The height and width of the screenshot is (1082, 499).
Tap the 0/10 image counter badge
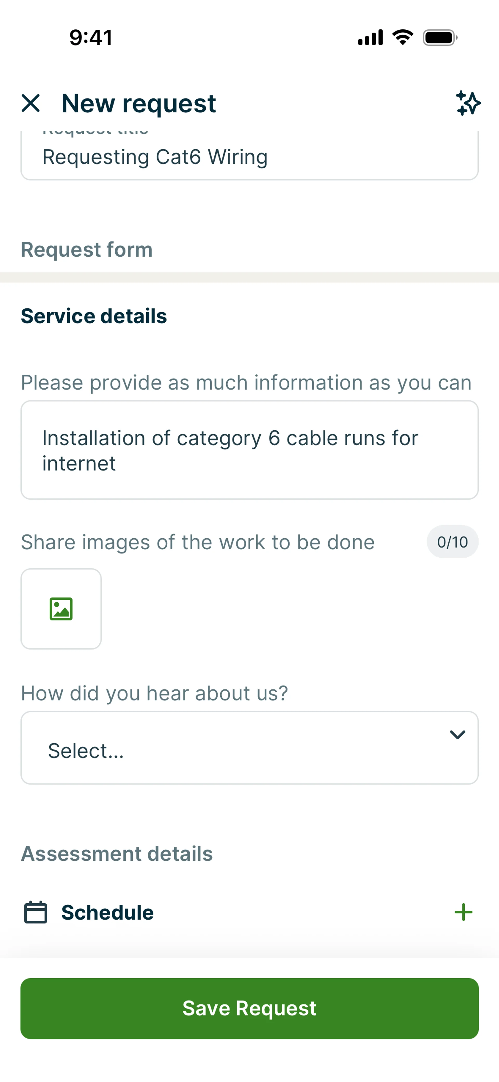[452, 542]
